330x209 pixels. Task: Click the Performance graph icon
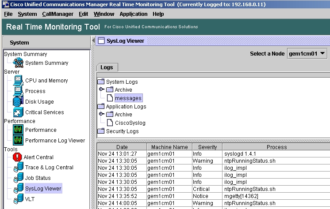point(18,130)
